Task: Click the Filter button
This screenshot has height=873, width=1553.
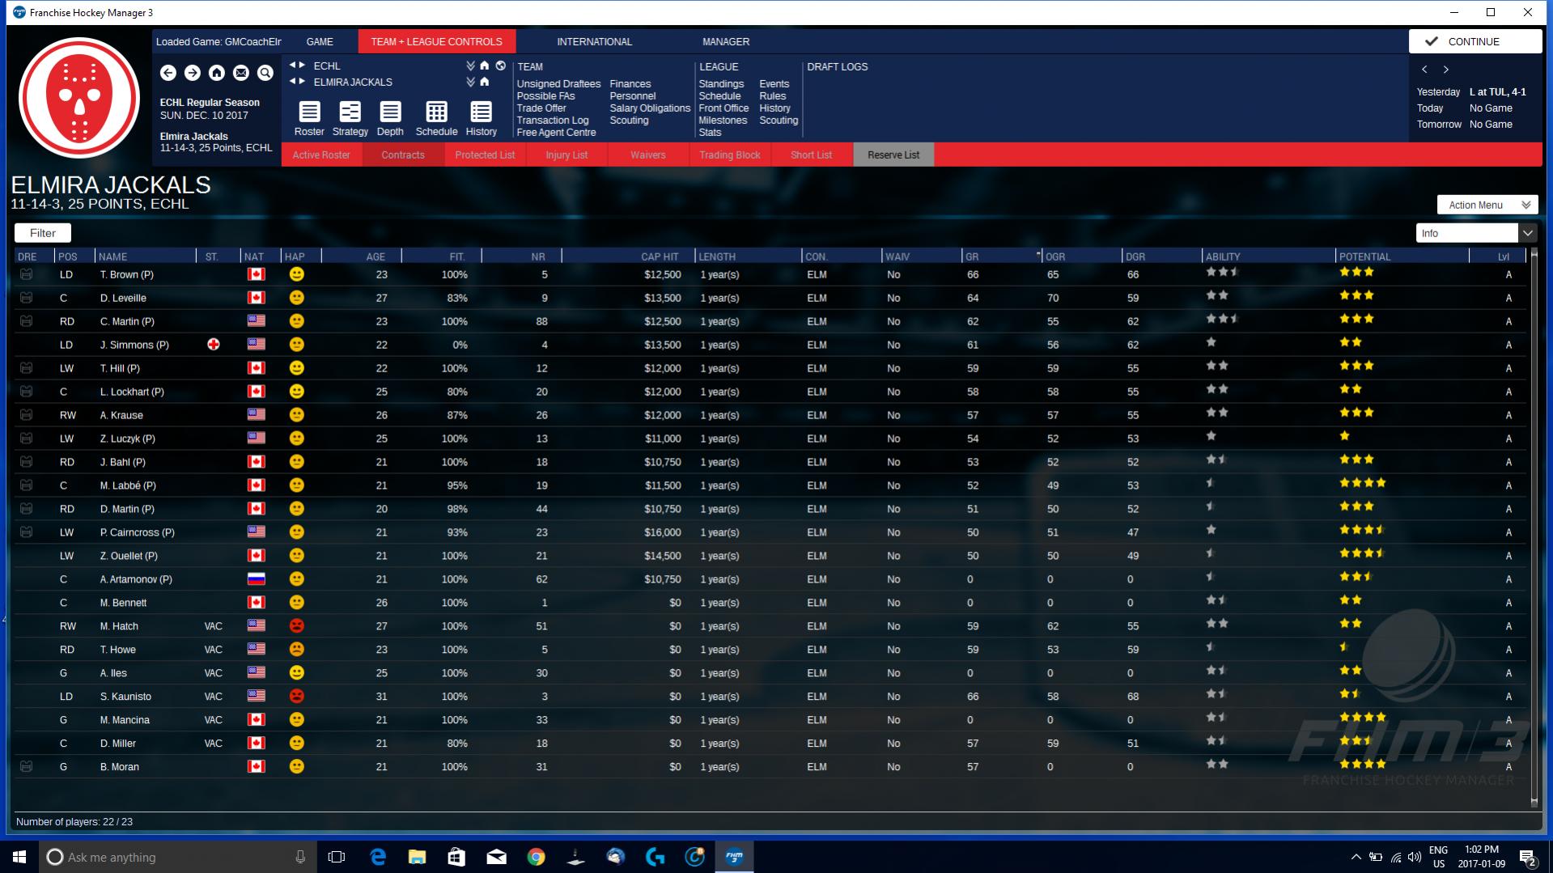Action: (x=43, y=233)
